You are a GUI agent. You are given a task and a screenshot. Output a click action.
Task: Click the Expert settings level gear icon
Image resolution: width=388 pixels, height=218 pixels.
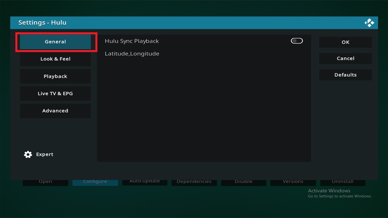pos(28,155)
